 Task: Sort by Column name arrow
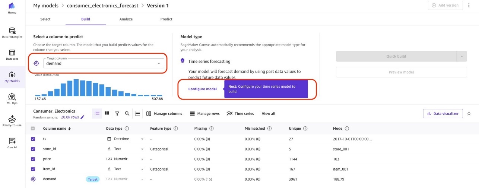pyautogui.click(x=69, y=129)
